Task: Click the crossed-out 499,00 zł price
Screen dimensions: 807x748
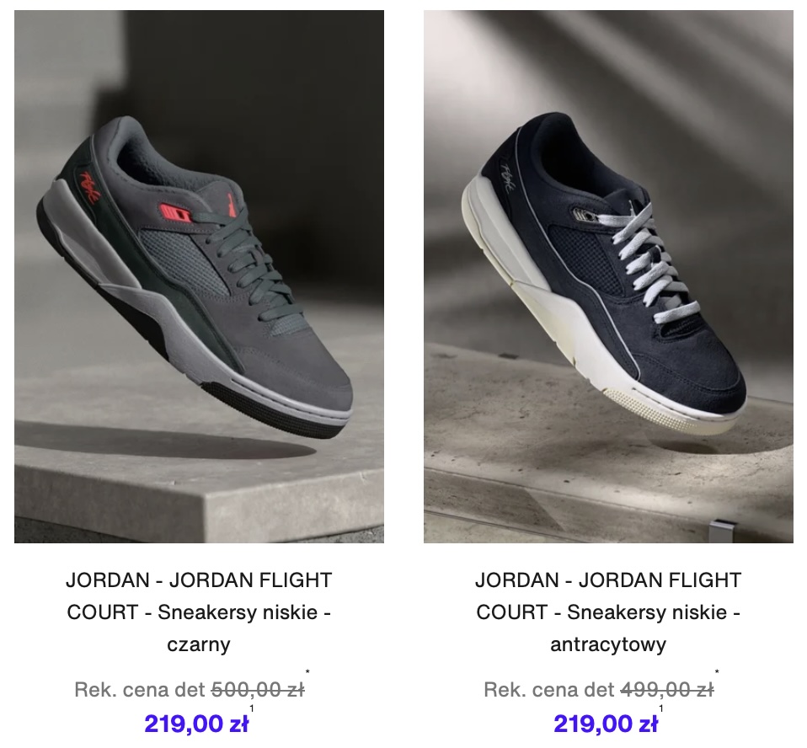Action: pyautogui.click(x=667, y=689)
